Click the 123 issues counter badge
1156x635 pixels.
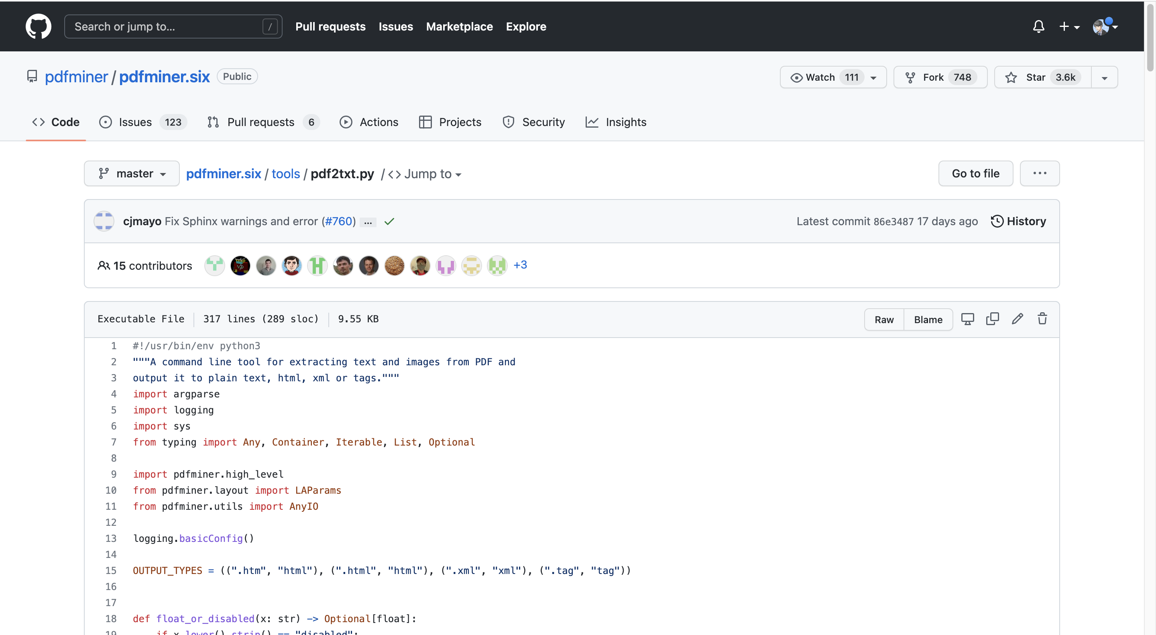click(x=173, y=122)
